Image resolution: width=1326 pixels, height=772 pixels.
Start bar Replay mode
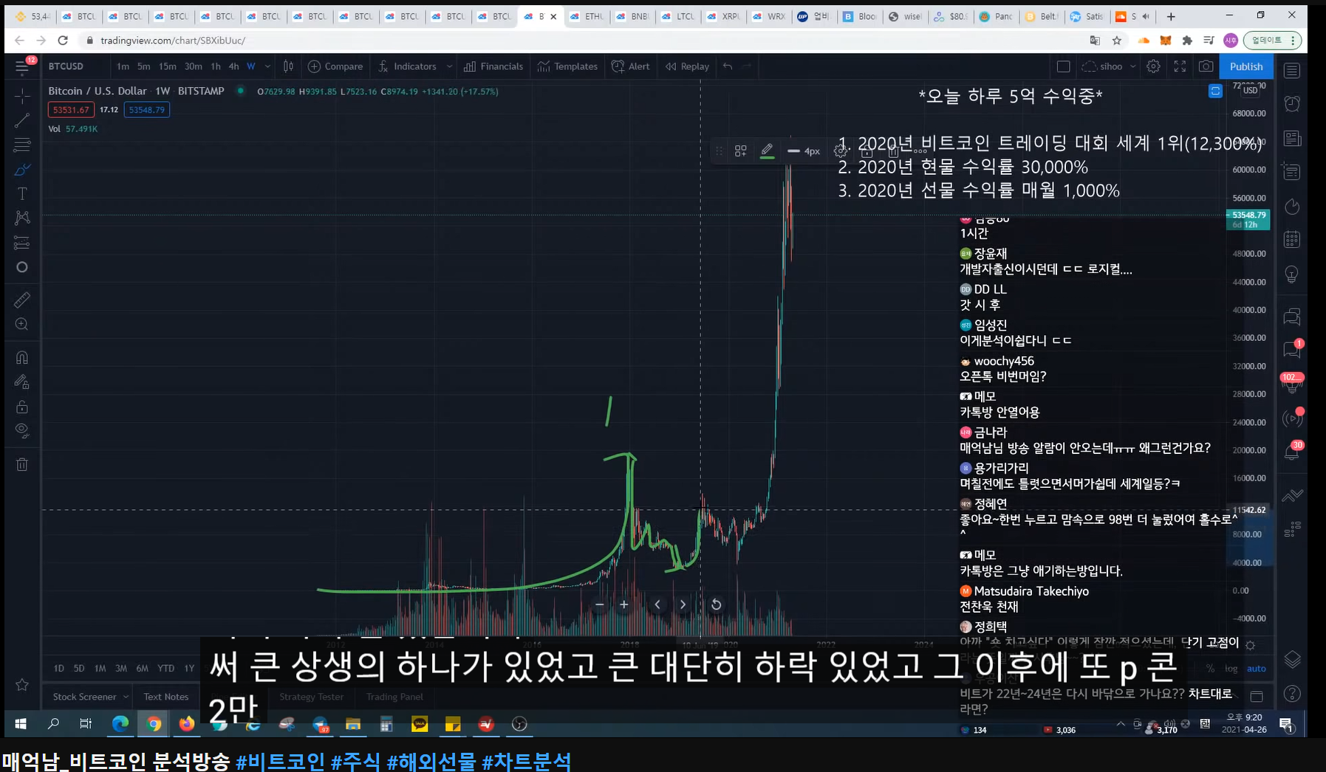coord(687,66)
